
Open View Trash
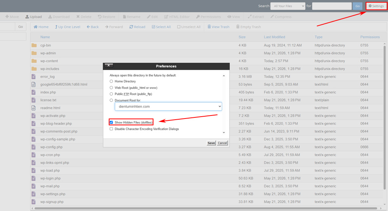coord(218,27)
